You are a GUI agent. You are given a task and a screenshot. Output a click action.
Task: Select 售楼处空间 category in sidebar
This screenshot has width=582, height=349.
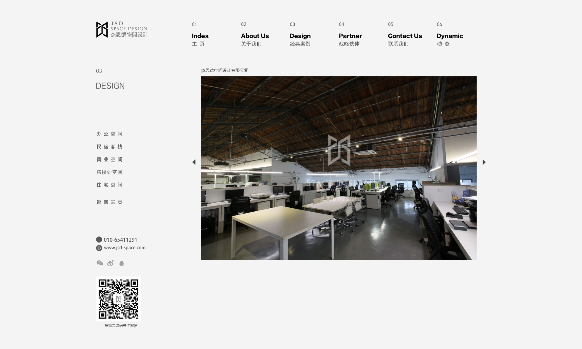(x=109, y=172)
